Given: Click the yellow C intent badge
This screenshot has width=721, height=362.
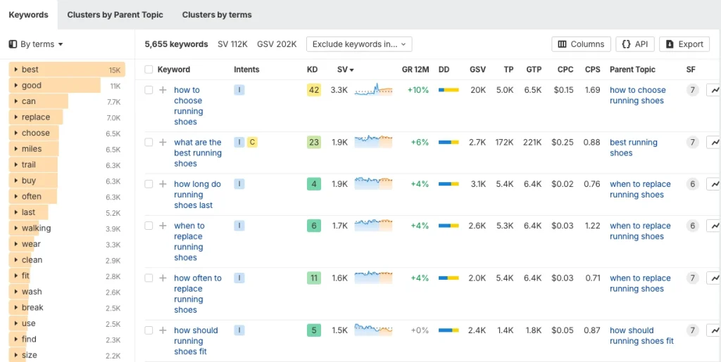Looking at the screenshot, I should click(x=252, y=142).
